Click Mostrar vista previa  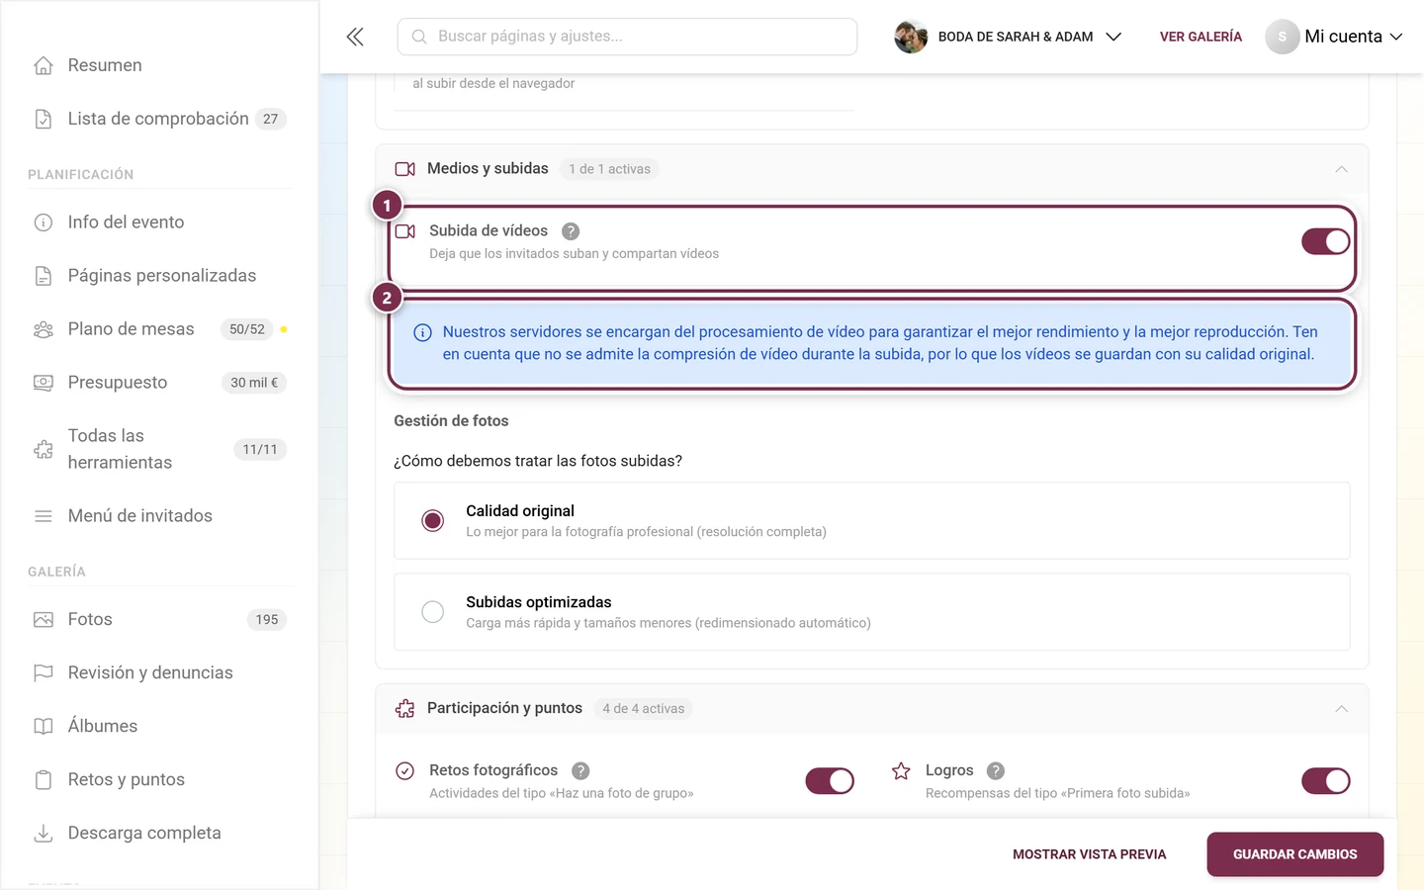click(x=1090, y=854)
